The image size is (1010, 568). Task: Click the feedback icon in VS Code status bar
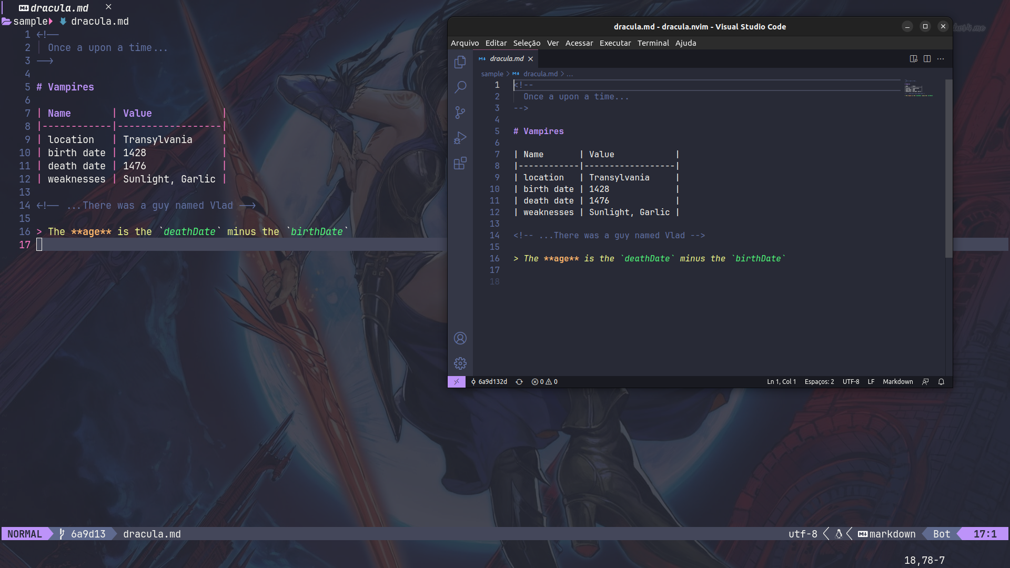[925, 382]
